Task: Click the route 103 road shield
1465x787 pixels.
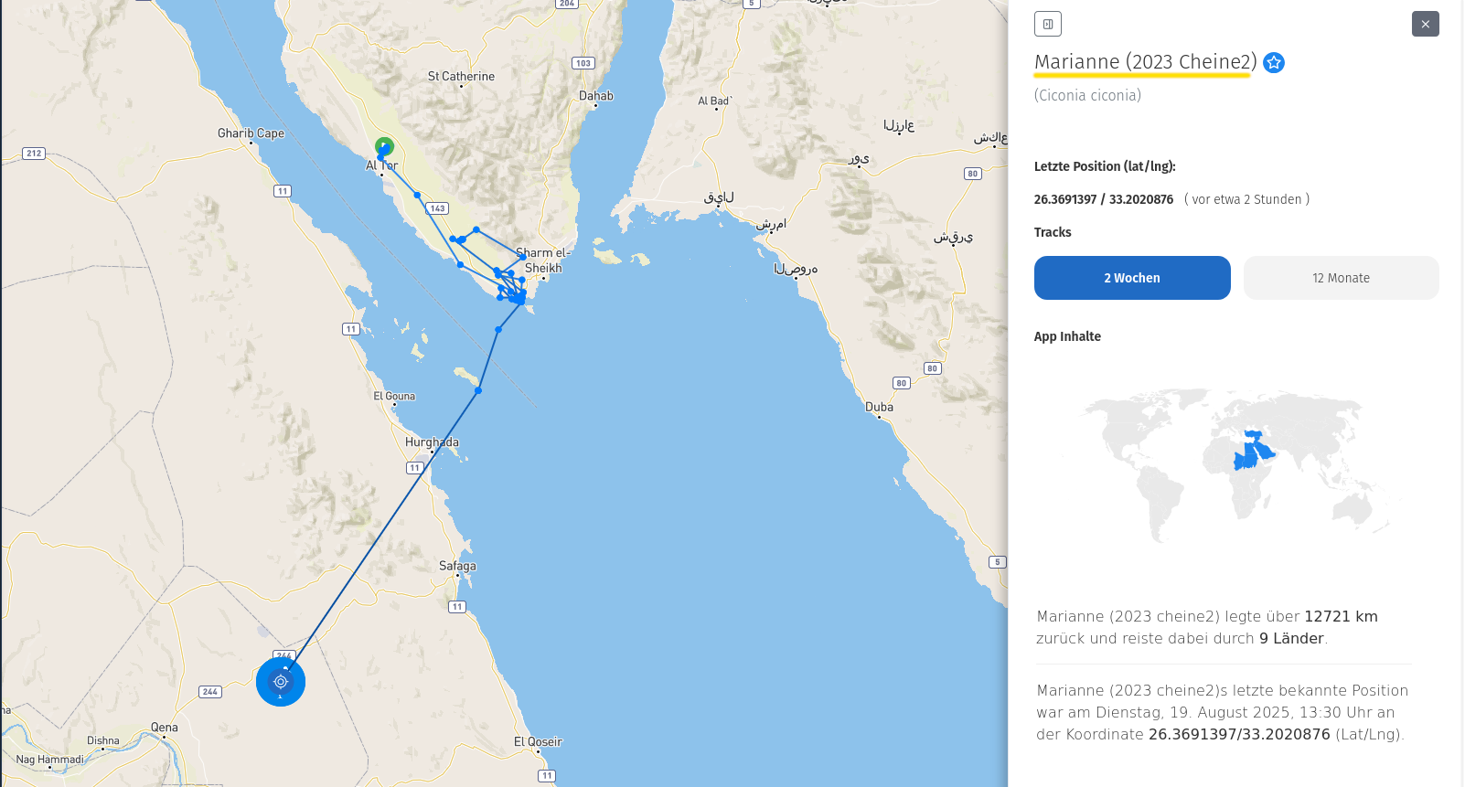Action: (583, 63)
